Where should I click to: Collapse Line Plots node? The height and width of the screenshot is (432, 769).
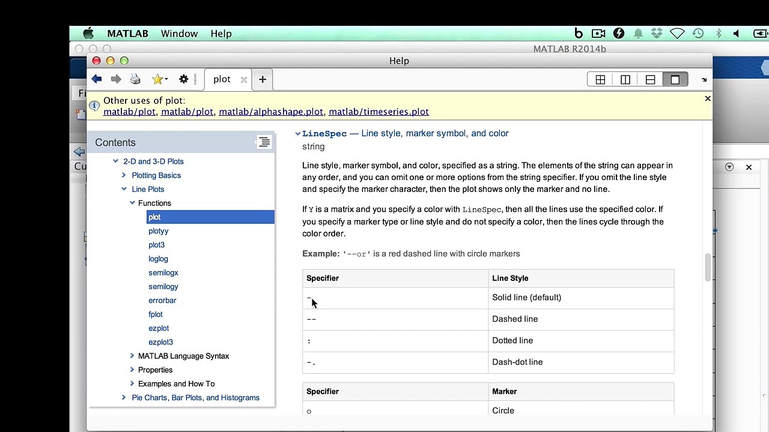[124, 189]
